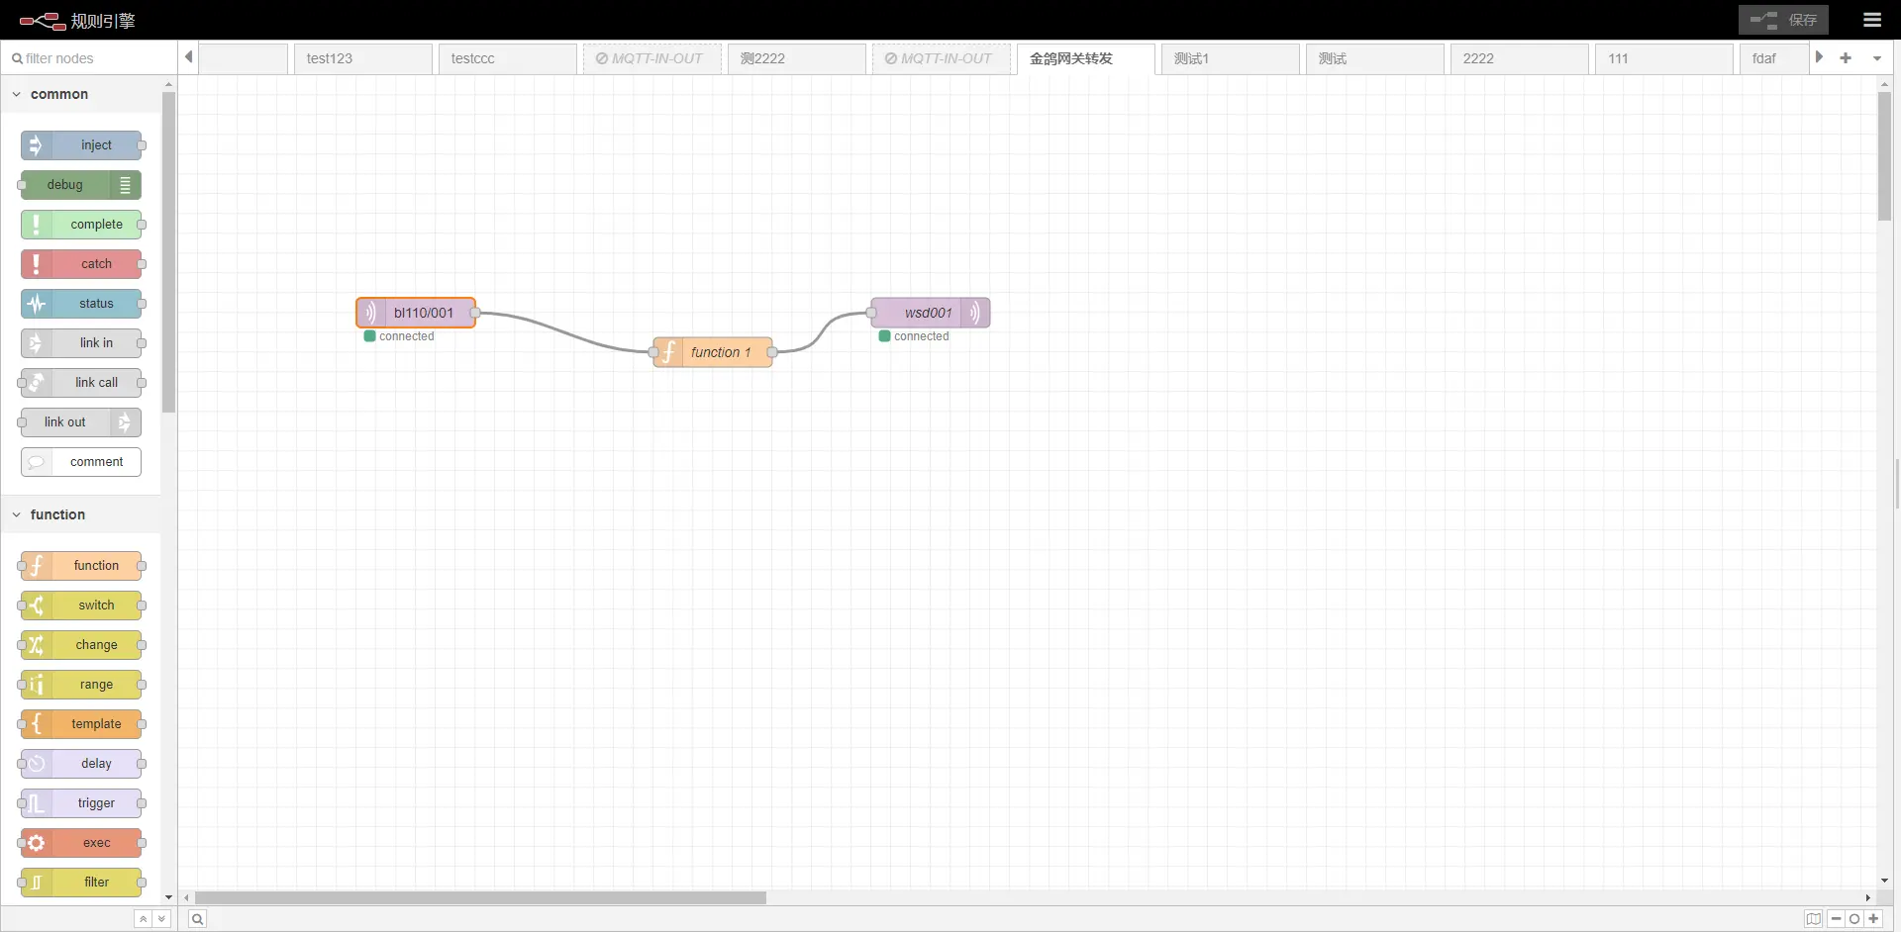Click the 保存 deploy button
The height and width of the screenshot is (932, 1901).
pos(1783,20)
